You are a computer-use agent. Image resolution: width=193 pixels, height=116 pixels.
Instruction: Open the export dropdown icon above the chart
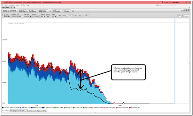point(186,16)
